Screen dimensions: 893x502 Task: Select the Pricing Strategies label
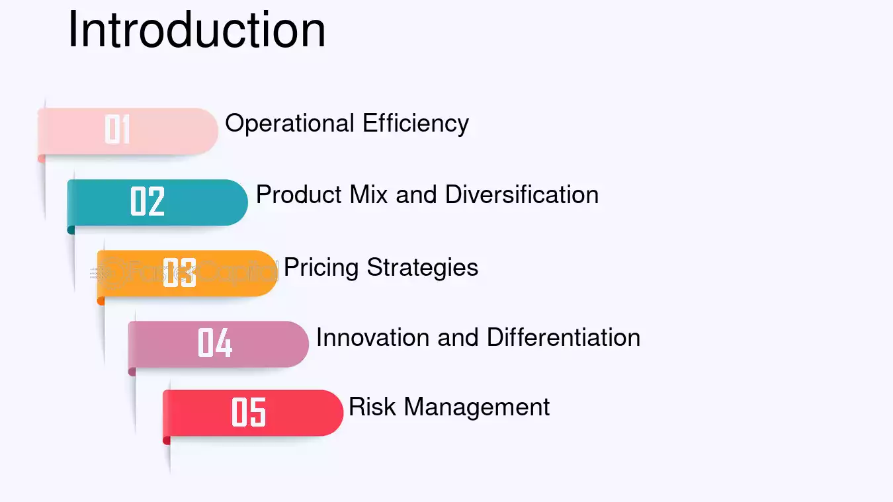(x=381, y=267)
